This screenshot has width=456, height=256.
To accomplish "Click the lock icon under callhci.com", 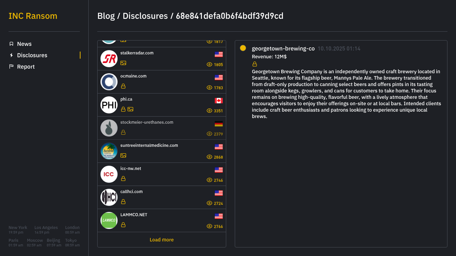I will 123,202.
